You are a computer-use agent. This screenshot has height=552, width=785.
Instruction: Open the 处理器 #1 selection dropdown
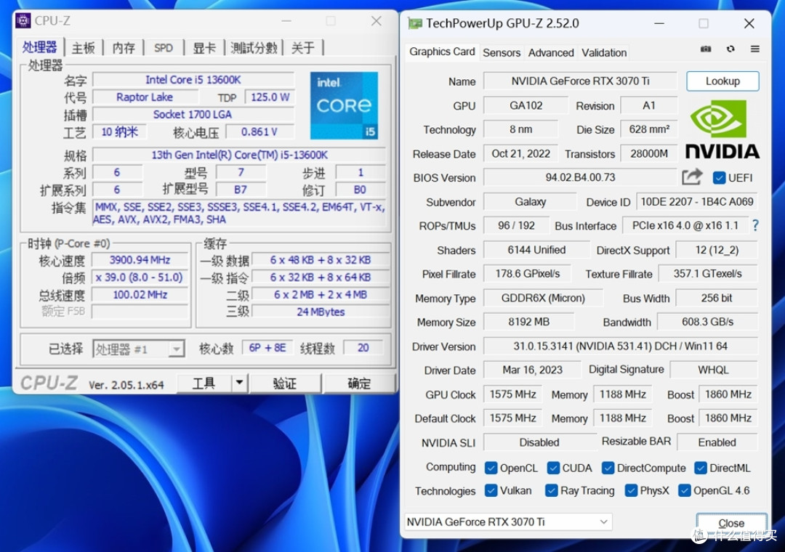tap(139, 349)
